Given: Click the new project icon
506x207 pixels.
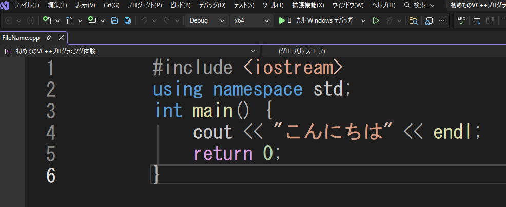Looking at the screenshot, I should 47,21.
